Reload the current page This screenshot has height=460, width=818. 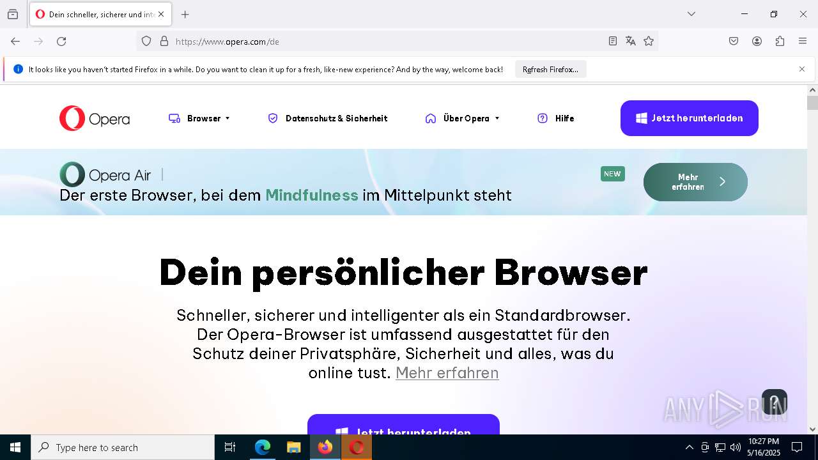click(61, 41)
